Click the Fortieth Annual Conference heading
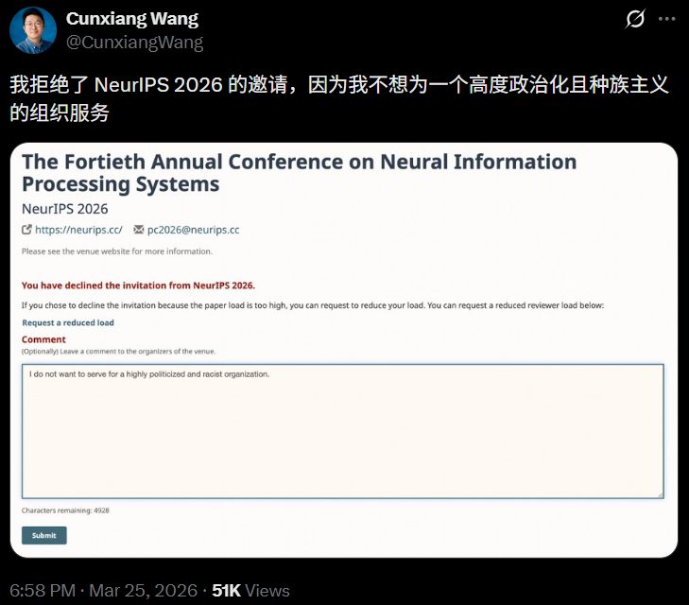The height and width of the screenshot is (605, 689). tap(300, 173)
